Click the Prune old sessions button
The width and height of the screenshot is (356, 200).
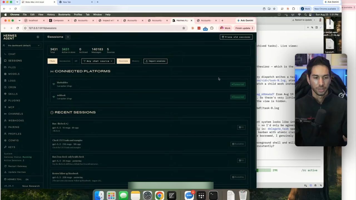236,37
